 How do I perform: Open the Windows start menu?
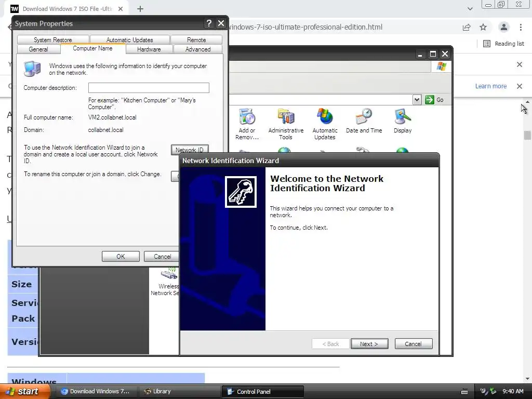tap(24, 391)
